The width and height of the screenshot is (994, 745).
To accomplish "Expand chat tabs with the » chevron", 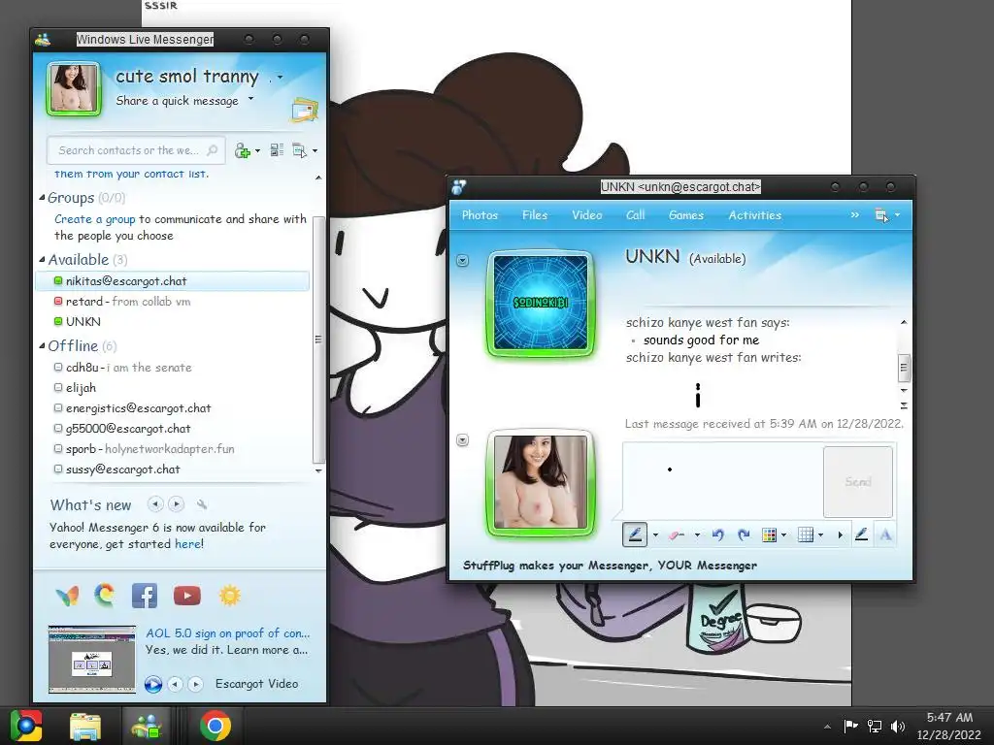I will tap(854, 215).
